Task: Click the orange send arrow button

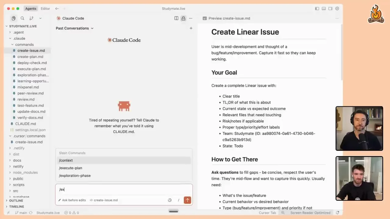Action: (x=187, y=200)
